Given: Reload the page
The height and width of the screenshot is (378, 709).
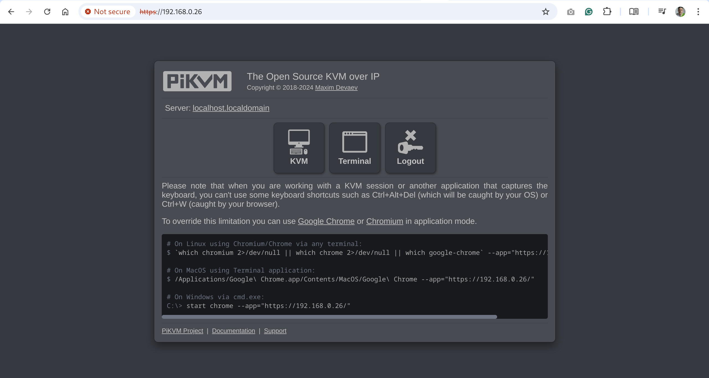Looking at the screenshot, I should click(47, 12).
